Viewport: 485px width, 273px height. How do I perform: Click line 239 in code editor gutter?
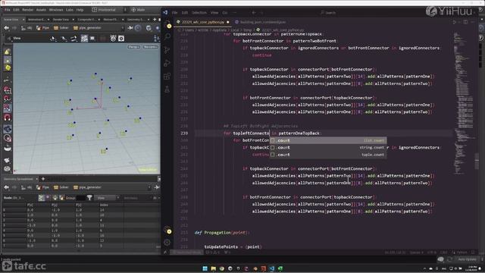pos(184,133)
